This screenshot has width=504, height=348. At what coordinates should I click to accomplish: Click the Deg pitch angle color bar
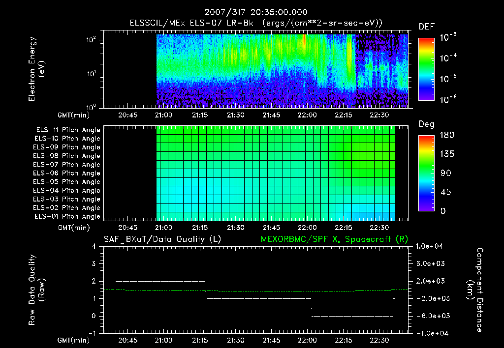tap(426, 173)
